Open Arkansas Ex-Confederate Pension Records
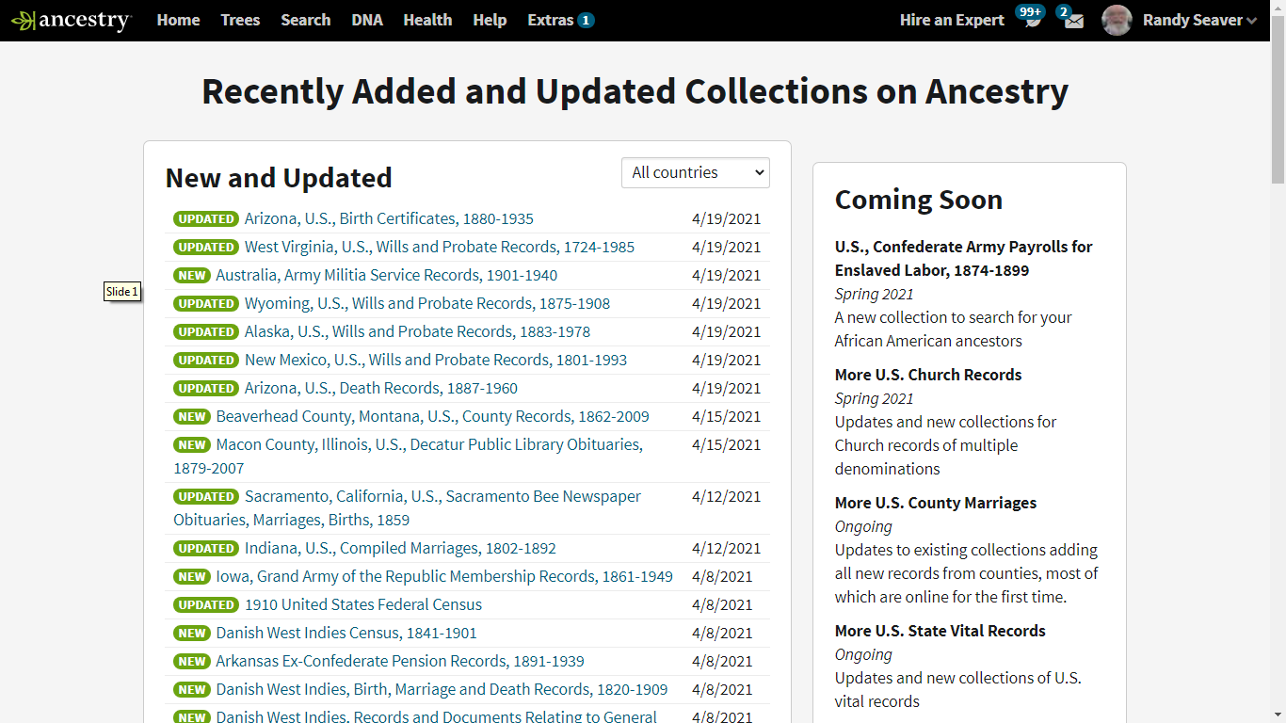 (x=397, y=661)
